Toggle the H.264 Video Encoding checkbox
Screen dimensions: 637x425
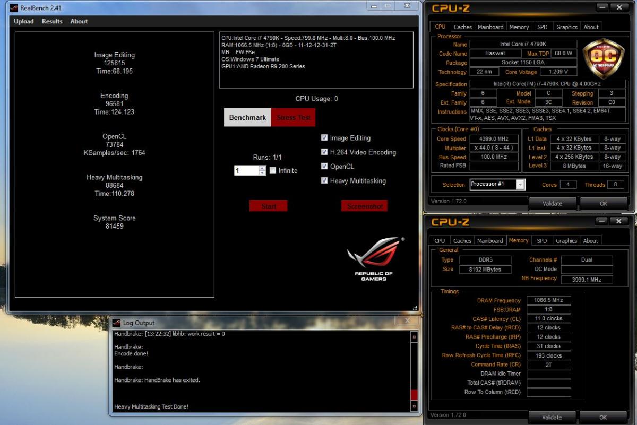(324, 152)
